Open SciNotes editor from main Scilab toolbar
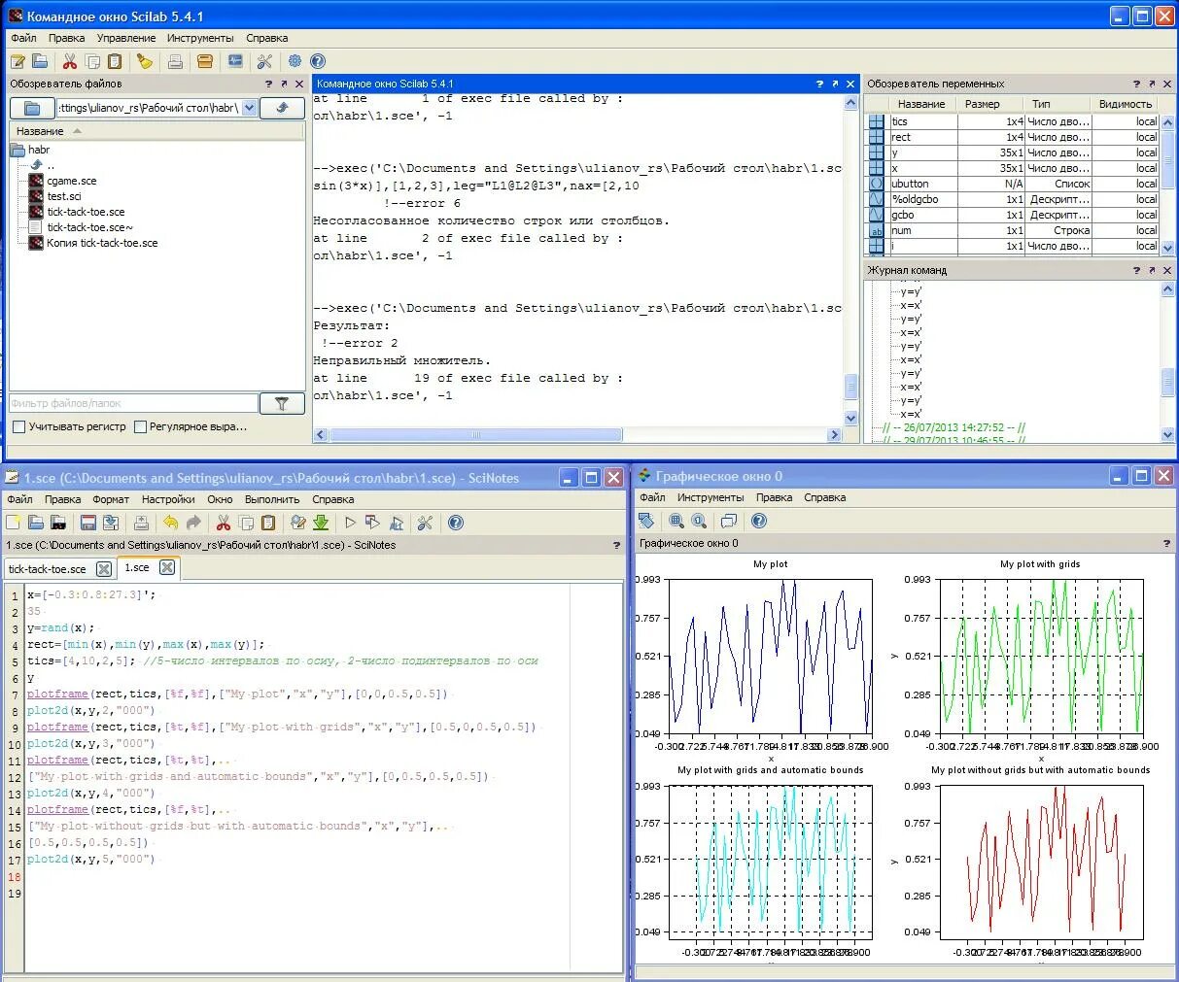Screen dimensions: 1179x982 click(x=17, y=61)
